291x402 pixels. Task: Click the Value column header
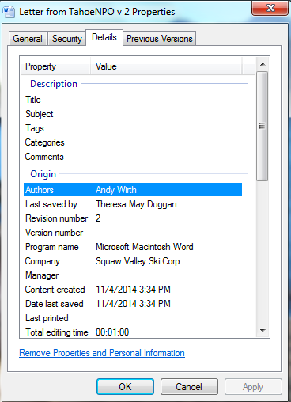tap(166, 66)
